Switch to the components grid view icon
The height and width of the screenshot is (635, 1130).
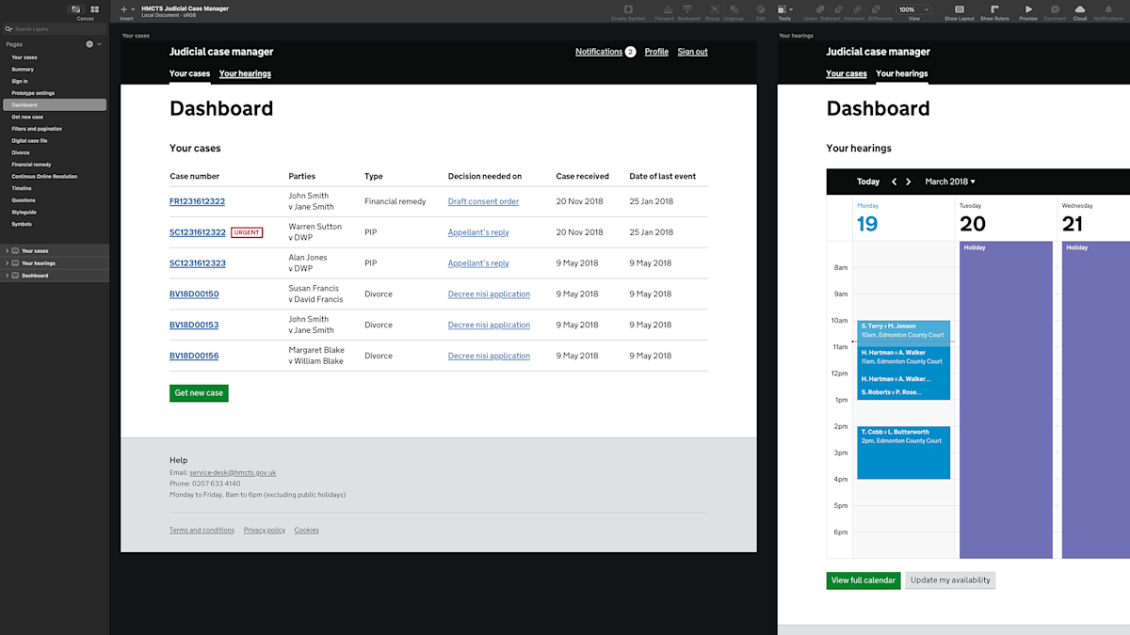point(95,9)
